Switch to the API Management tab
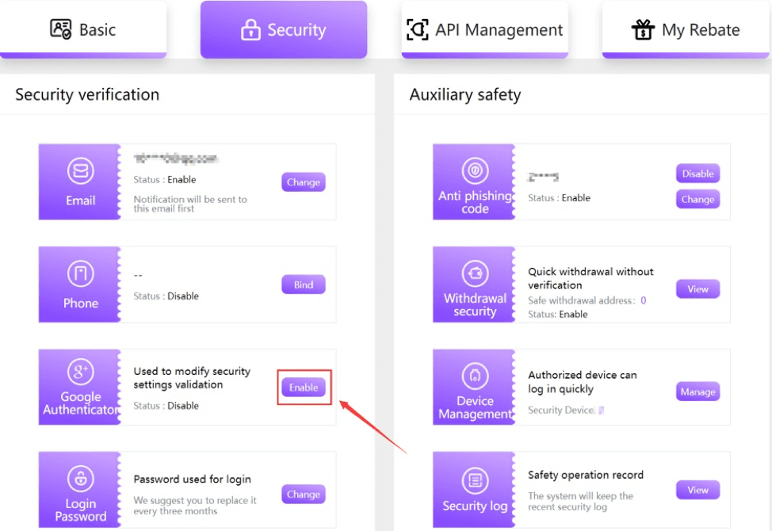This screenshot has height=531, width=772. click(x=484, y=30)
